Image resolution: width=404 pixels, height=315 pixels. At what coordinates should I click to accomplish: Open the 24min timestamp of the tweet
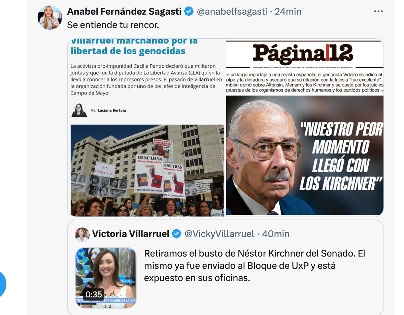click(x=288, y=11)
